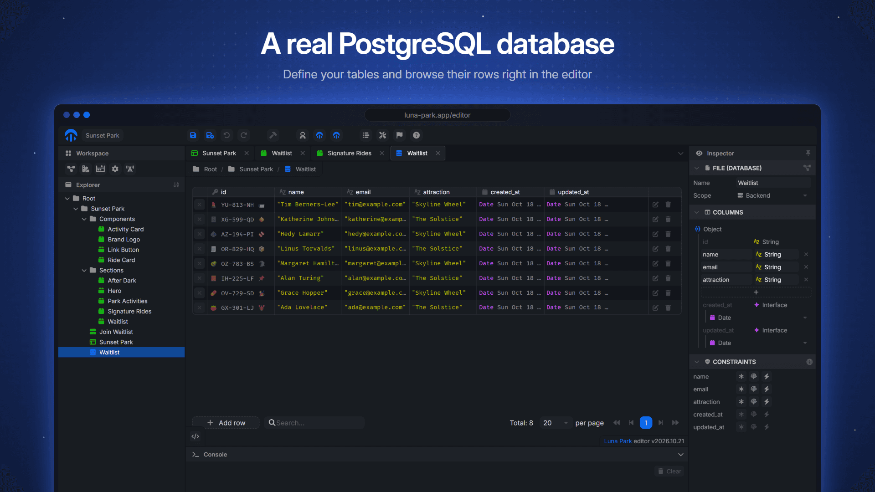
Task: Go to page 1 of results
Action: [x=646, y=423]
